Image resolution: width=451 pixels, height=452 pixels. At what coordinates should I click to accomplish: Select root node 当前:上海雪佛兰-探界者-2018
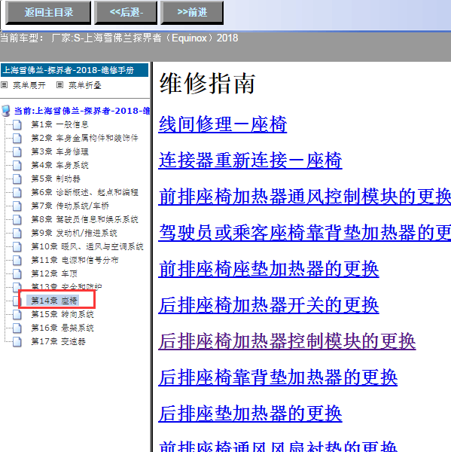click(82, 111)
